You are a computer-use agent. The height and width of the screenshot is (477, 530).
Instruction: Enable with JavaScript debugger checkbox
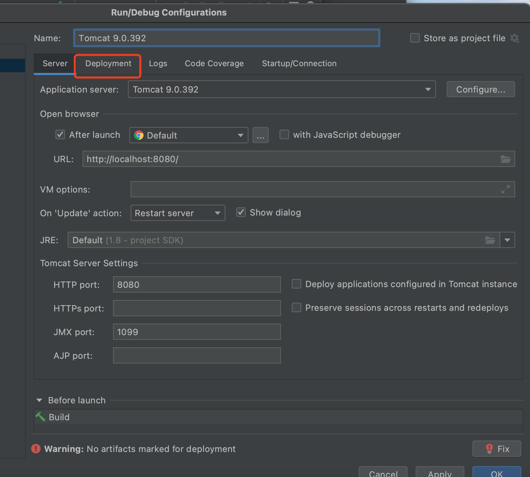click(x=284, y=134)
